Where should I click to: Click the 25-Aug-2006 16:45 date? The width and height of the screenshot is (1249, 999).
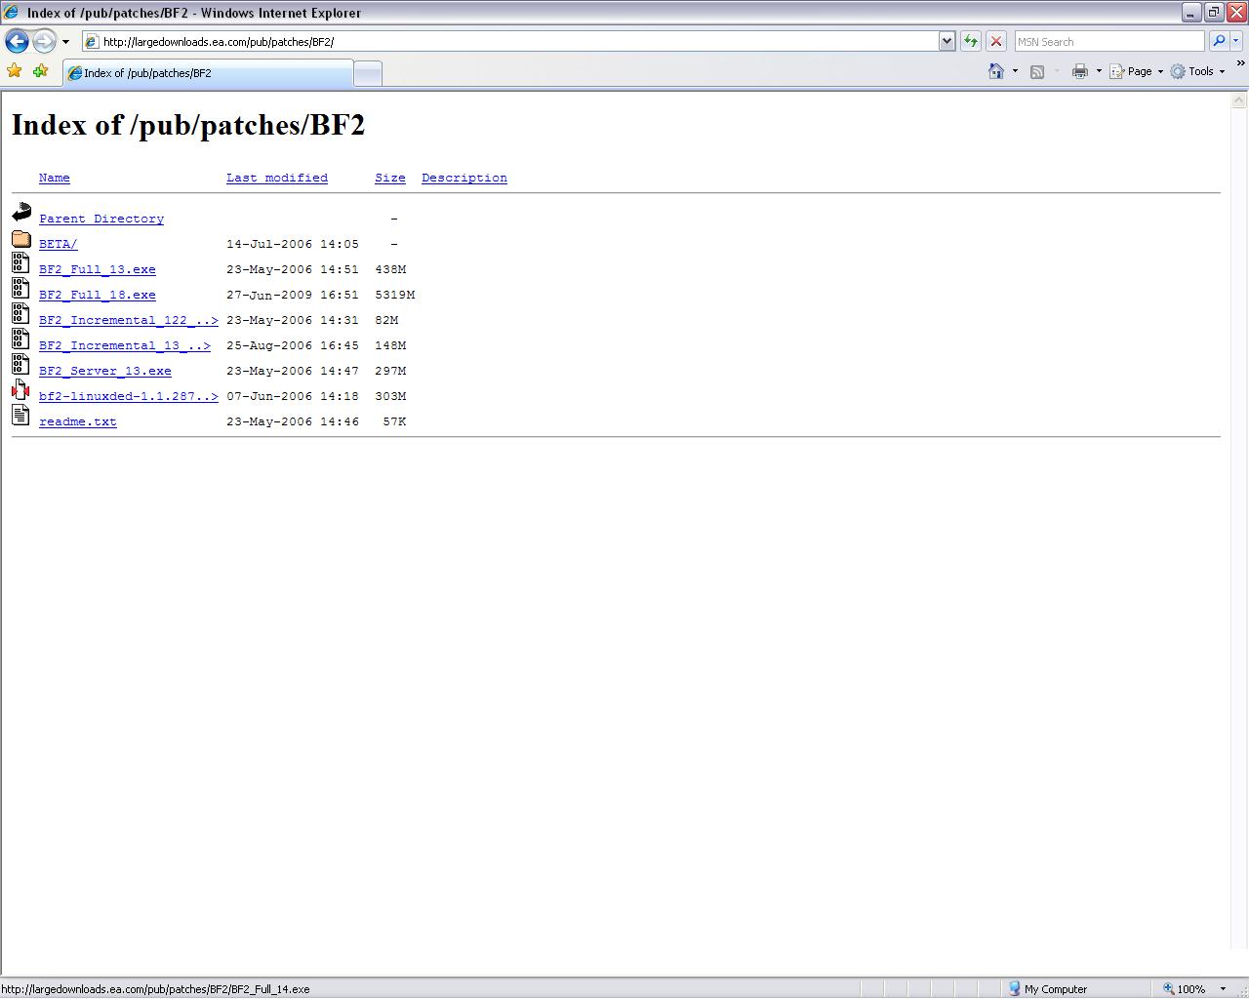(x=293, y=345)
